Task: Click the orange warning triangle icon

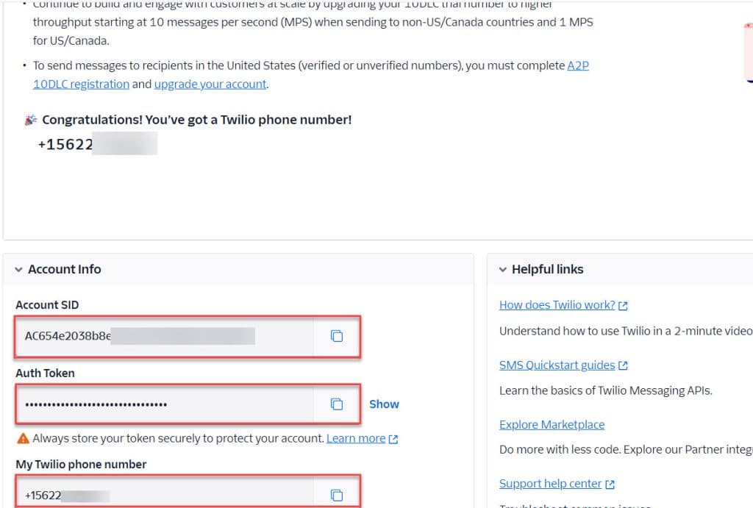Action: pos(23,438)
